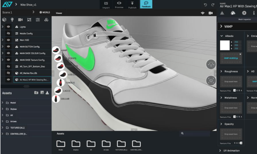Expand the VAMP mesh header
Screen dimensions: 257x154
click(221, 26)
